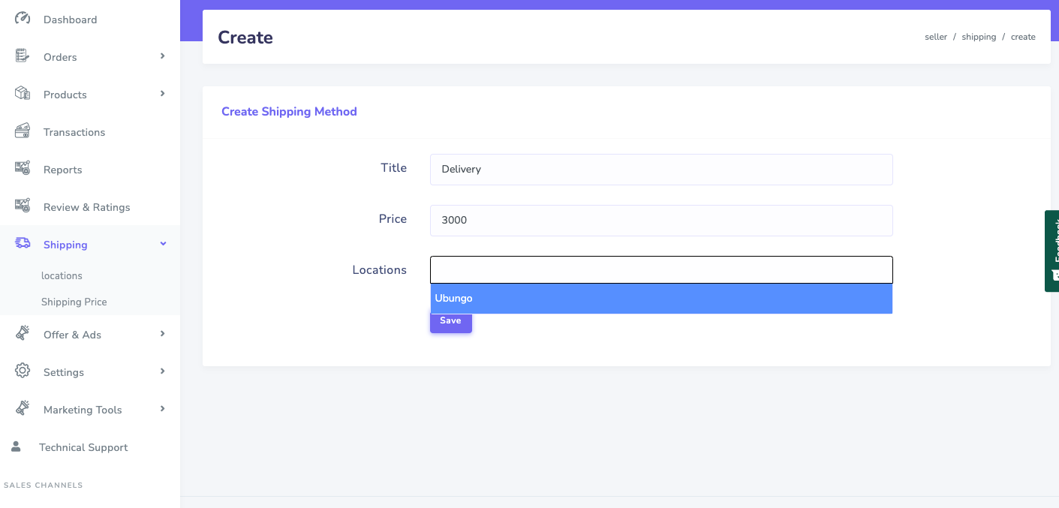The image size is (1059, 508).
Task: Click the Reports chart icon
Action: (x=23, y=169)
